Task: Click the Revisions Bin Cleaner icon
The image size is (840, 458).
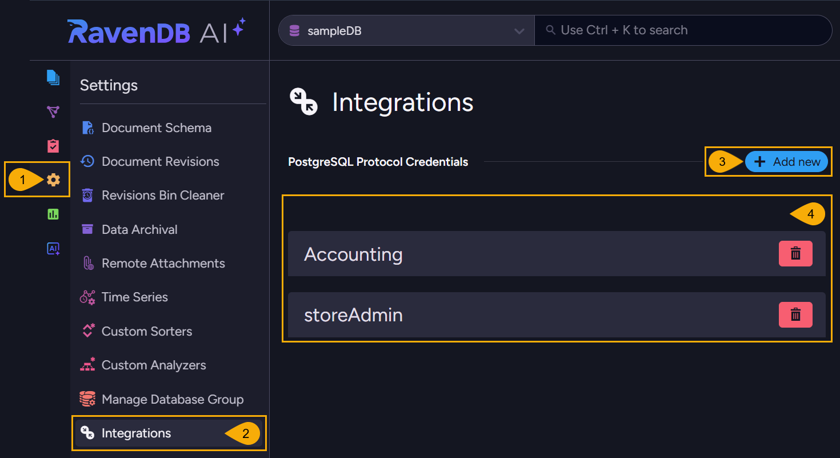Action: (x=87, y=195)
